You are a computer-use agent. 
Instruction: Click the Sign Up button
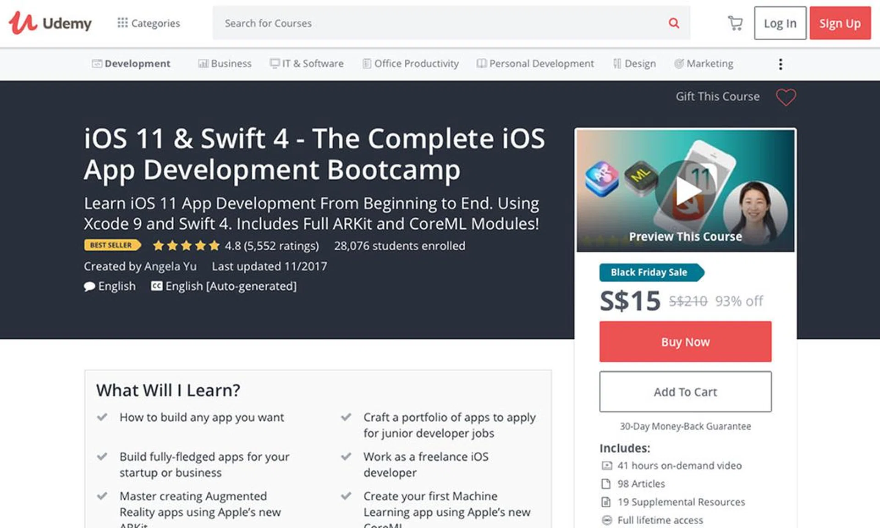coord(840,23)
